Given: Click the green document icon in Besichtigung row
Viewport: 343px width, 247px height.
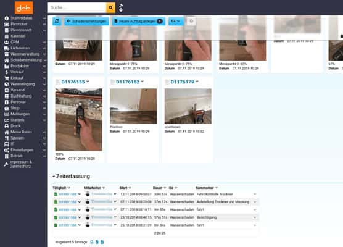Looking at the screenshot, I should point(56,217).
